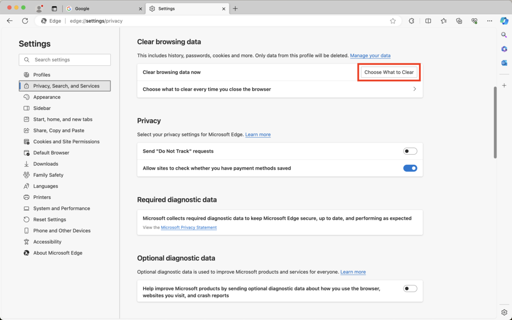The image size is (512, 320).
Task: Open Outlook from the sidebar
Action: [504, 62]
